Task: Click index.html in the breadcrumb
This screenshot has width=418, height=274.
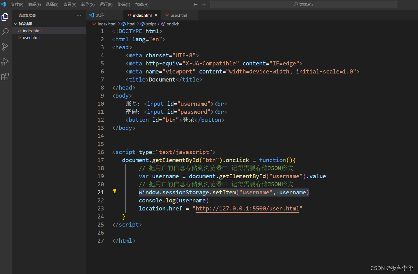Action: click(107, 24)
